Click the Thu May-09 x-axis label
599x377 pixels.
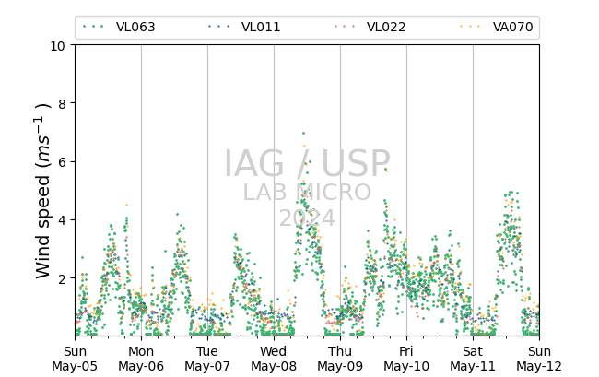340,359
